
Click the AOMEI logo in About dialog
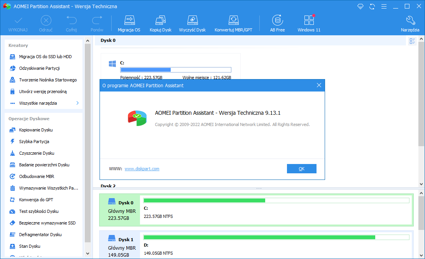(x=137, y=118)
